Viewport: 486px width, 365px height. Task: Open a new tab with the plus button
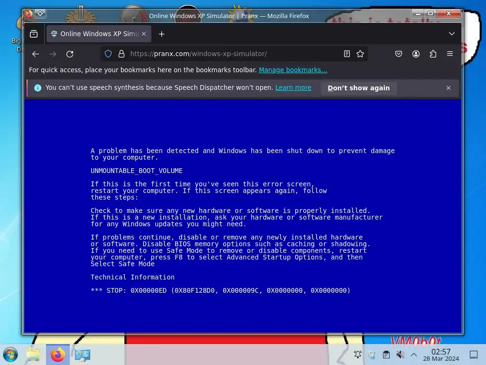pos(161,34)
